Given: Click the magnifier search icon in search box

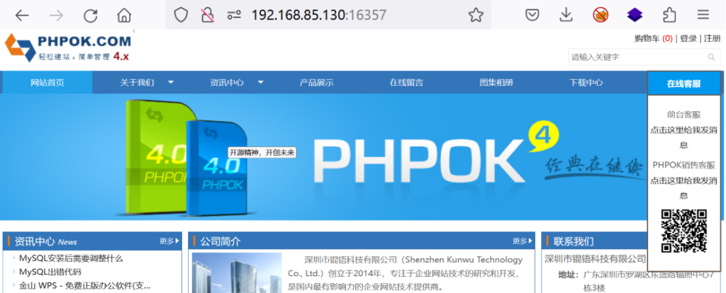Looking at the screenshot, I should 711,57.
